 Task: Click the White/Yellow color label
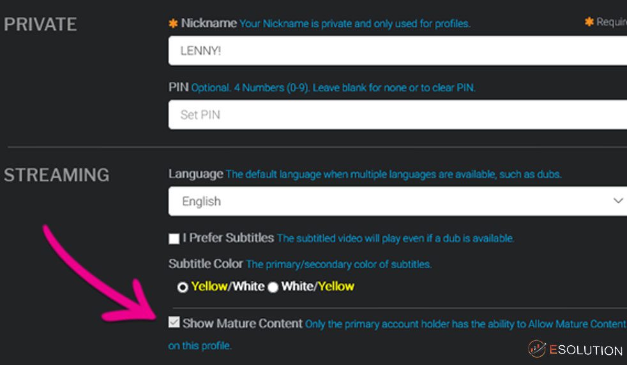pos(318,287)
